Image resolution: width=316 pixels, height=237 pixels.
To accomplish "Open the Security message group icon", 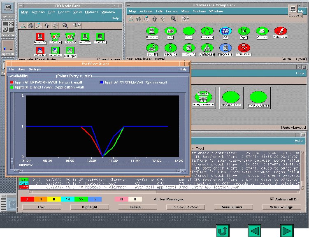I will [170, 48].
